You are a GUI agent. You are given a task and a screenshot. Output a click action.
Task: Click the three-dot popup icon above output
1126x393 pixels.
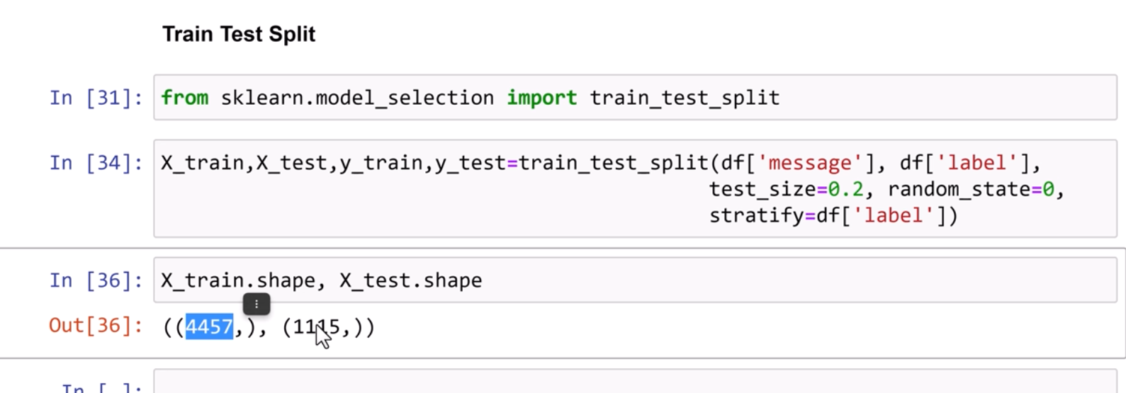[x=257, y=304]
